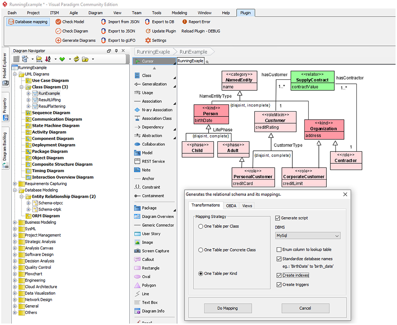
Task: Open plugin Settings gear icon
Action: click(148, 40)
